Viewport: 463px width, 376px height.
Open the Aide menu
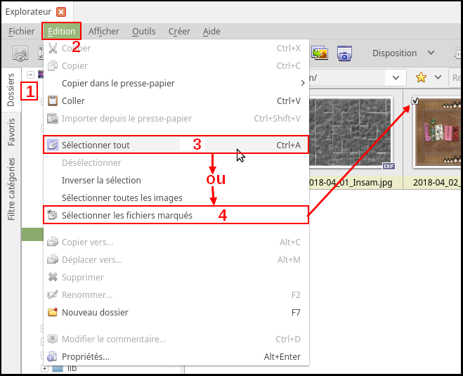coord(211,32)
